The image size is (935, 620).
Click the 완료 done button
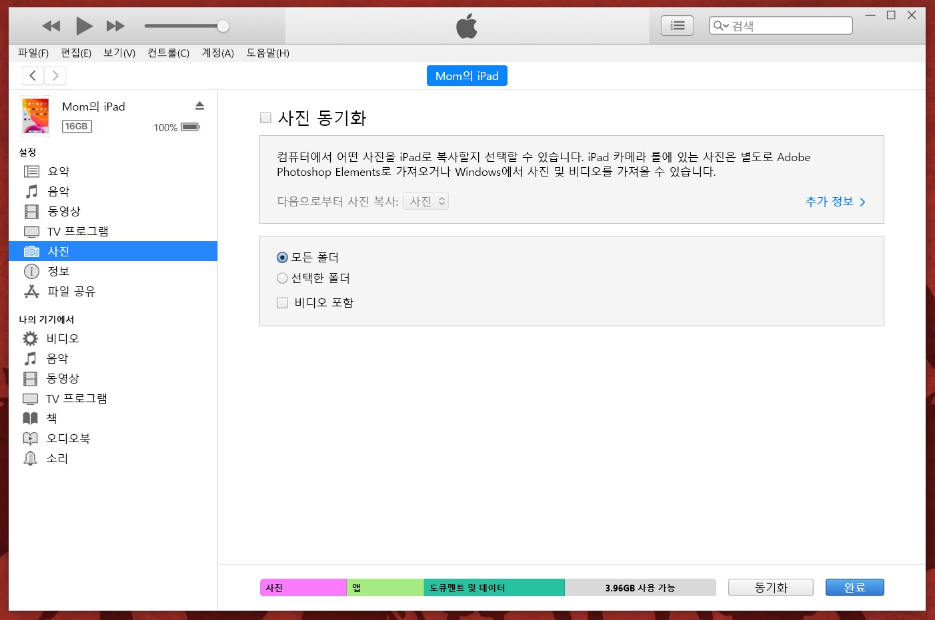(855, 587)
